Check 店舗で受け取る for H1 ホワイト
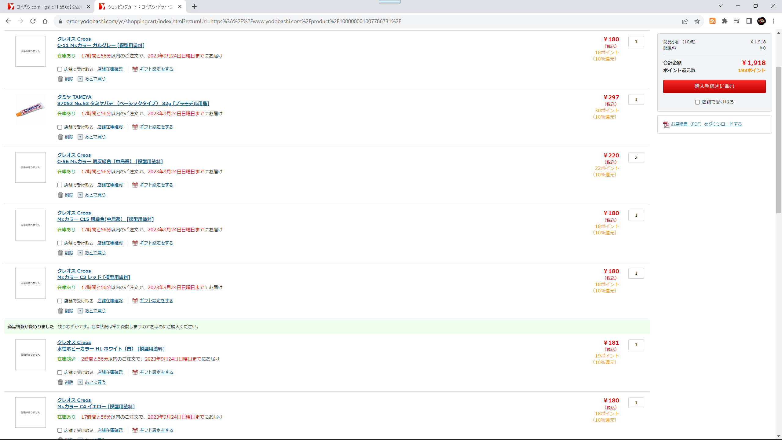This screenshot has height=440, width=782. (60, 372)
